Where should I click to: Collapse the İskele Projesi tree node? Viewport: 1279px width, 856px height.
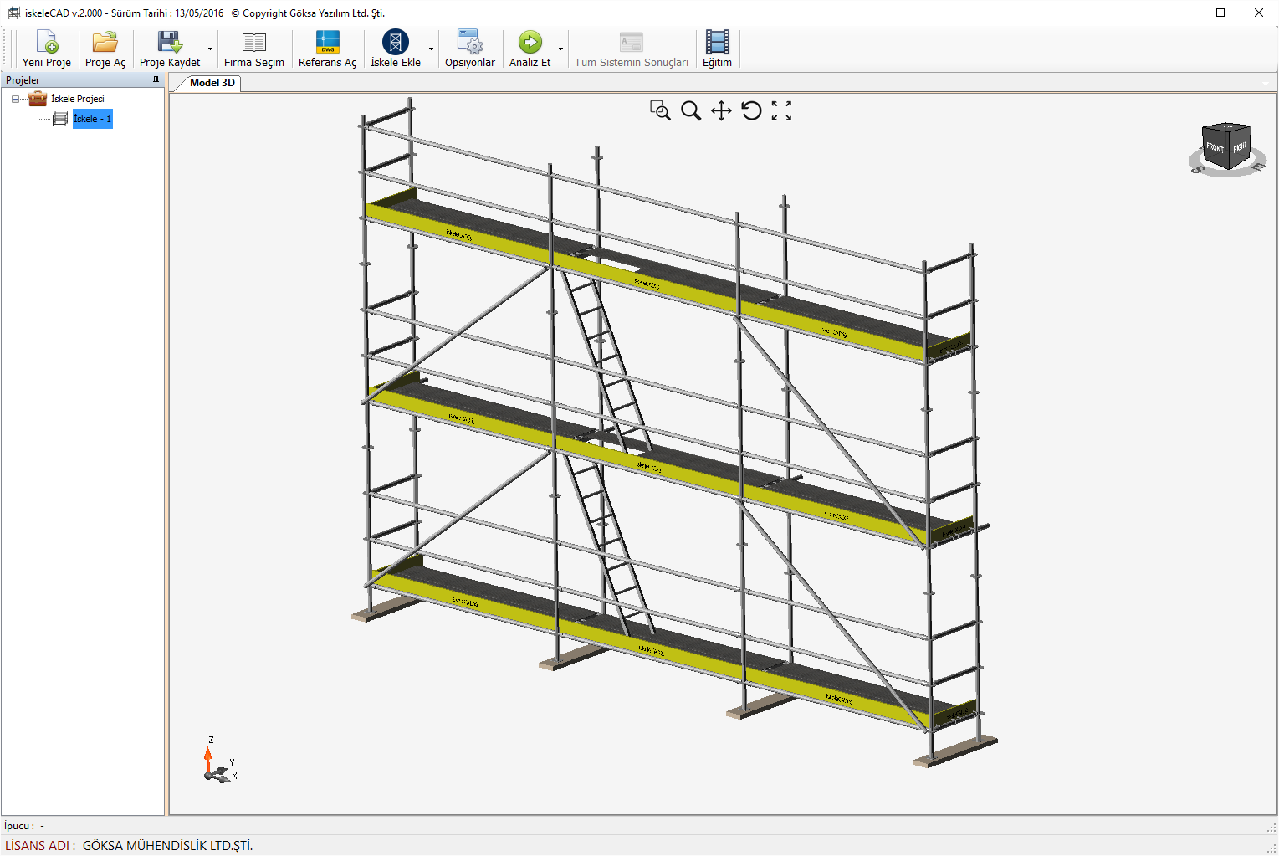(15, 100)
